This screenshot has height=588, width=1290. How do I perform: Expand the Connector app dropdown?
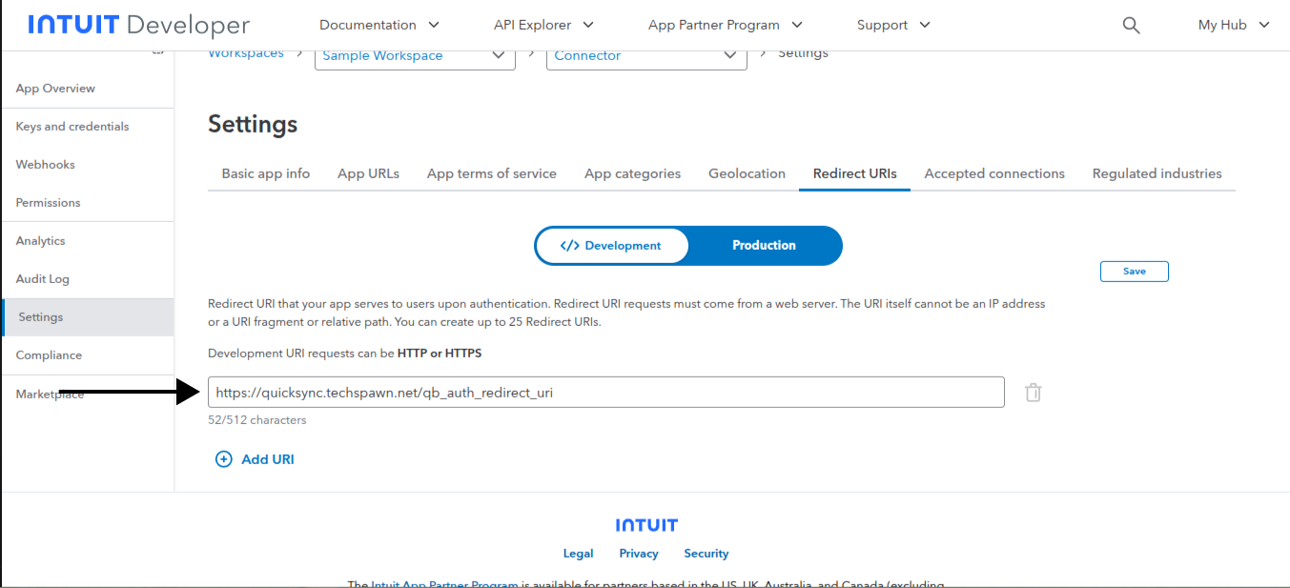645,56
